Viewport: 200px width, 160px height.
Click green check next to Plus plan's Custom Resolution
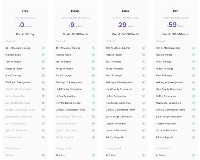coord(143,124)
